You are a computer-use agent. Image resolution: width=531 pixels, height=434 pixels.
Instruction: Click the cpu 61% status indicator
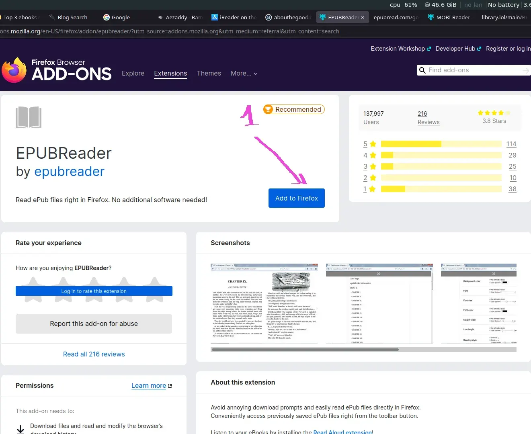tap(403, 5)
